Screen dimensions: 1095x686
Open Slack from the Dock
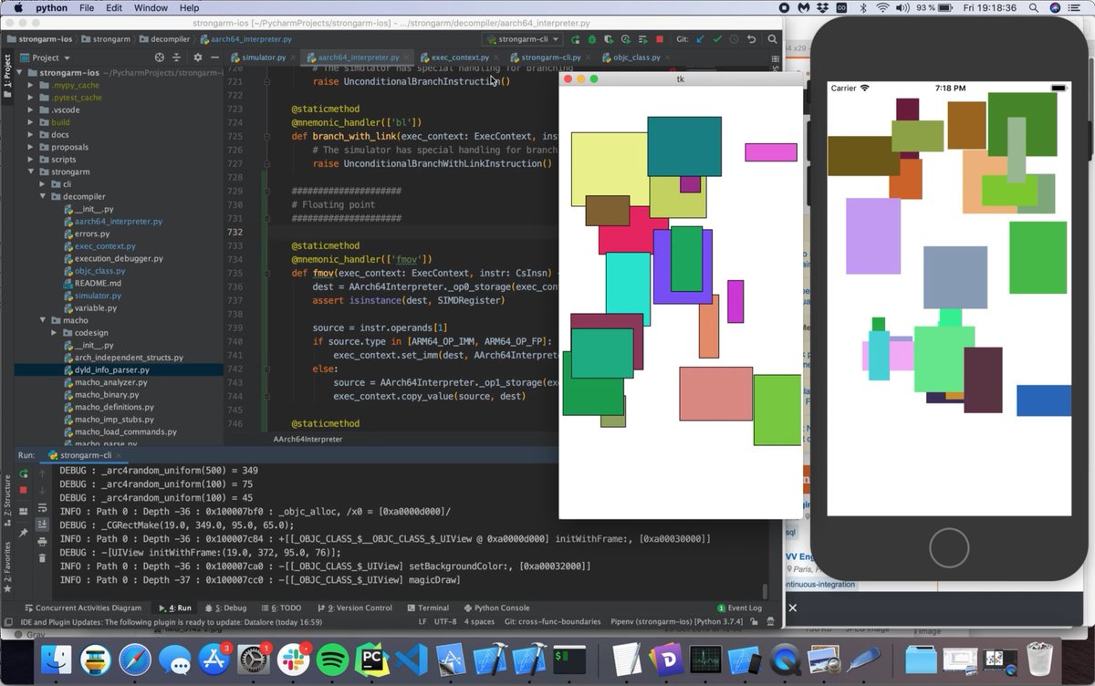coord(293,659)
